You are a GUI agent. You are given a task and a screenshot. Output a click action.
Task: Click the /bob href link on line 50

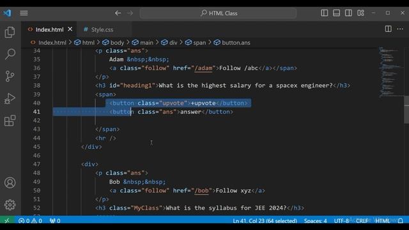201,190
